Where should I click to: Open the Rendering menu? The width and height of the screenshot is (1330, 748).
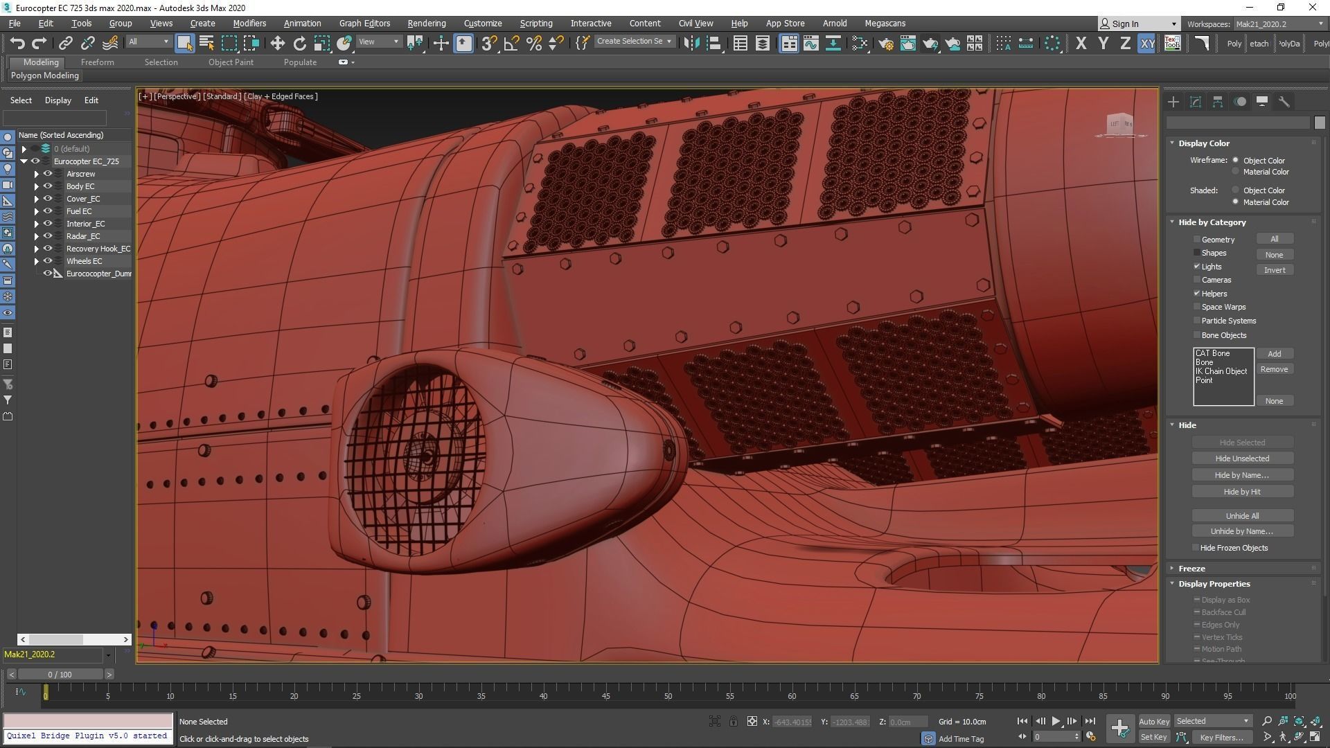[426, 24]
